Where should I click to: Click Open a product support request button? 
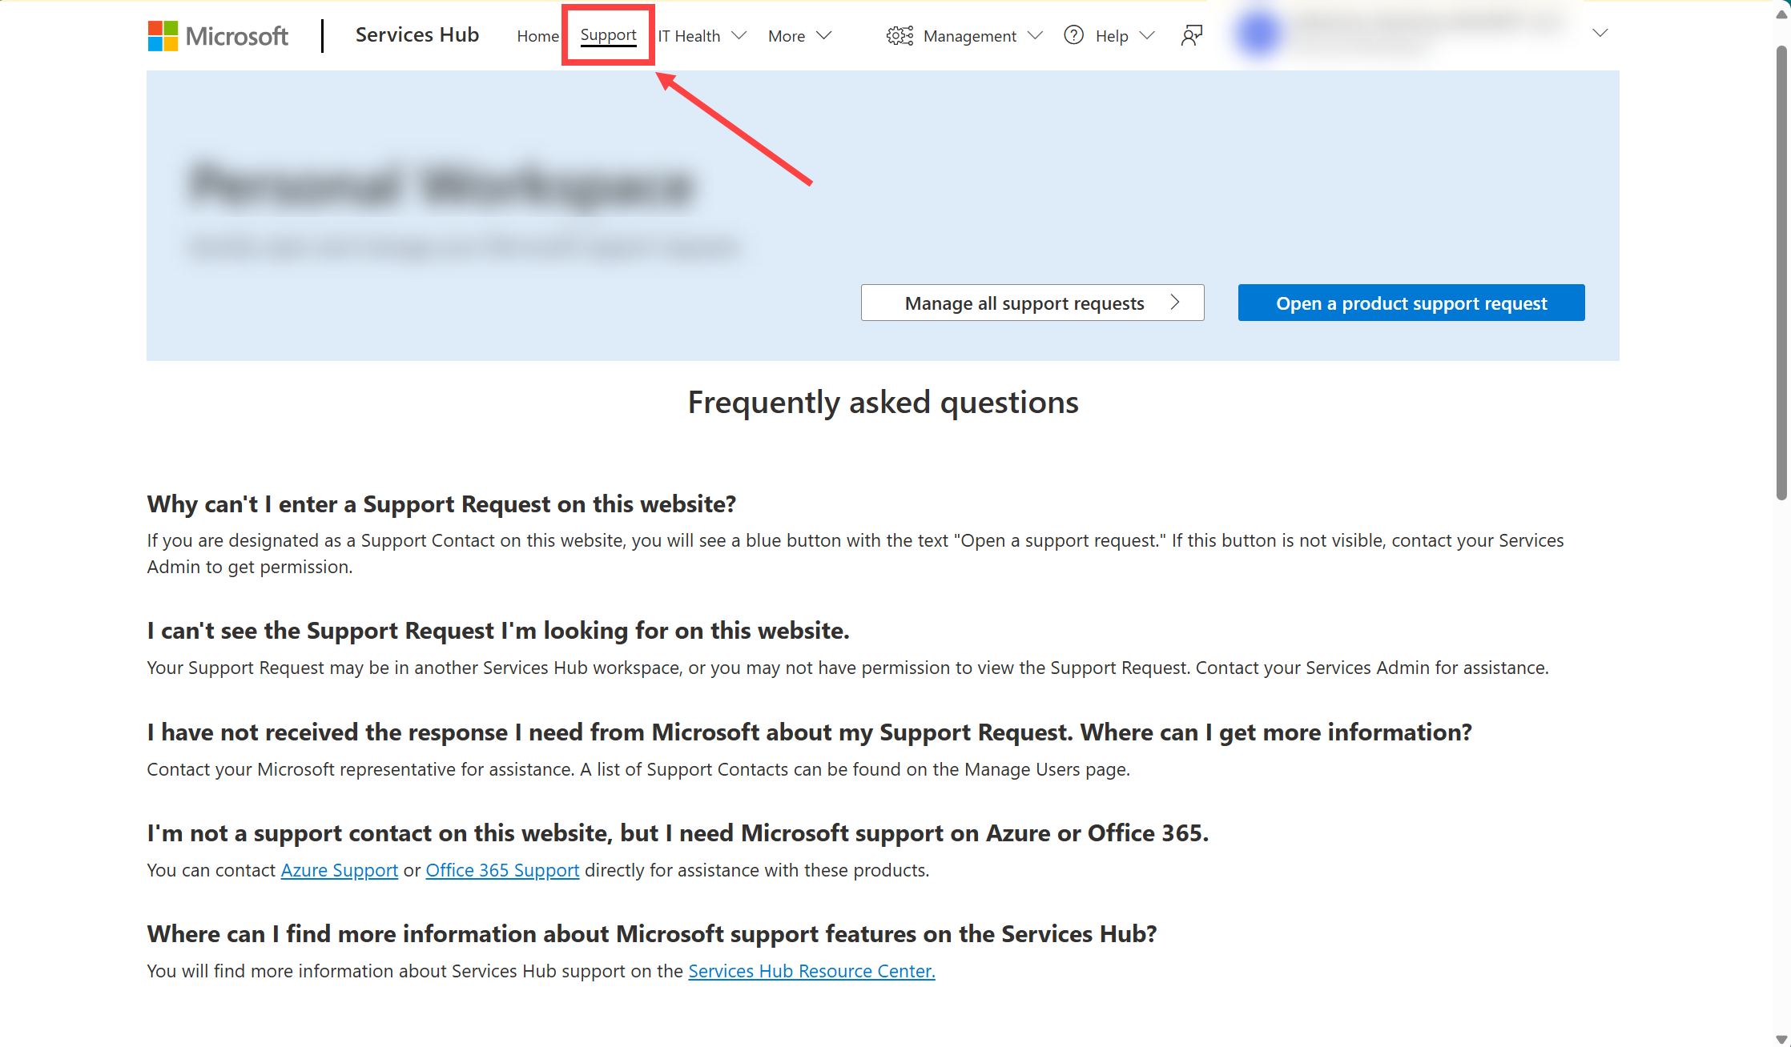click(x=1412, y=303)
